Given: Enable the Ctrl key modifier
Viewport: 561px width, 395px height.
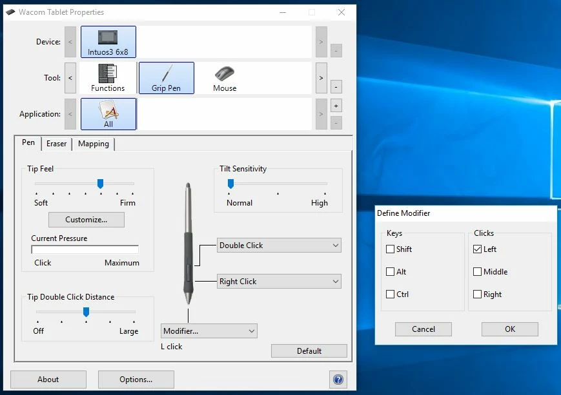Looking at the screenshot, I should tap(390, 294).
